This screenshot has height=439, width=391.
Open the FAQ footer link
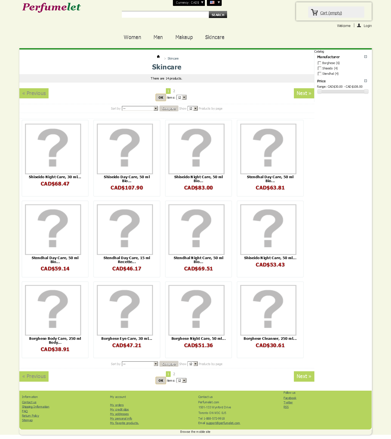tap(25, 411)
